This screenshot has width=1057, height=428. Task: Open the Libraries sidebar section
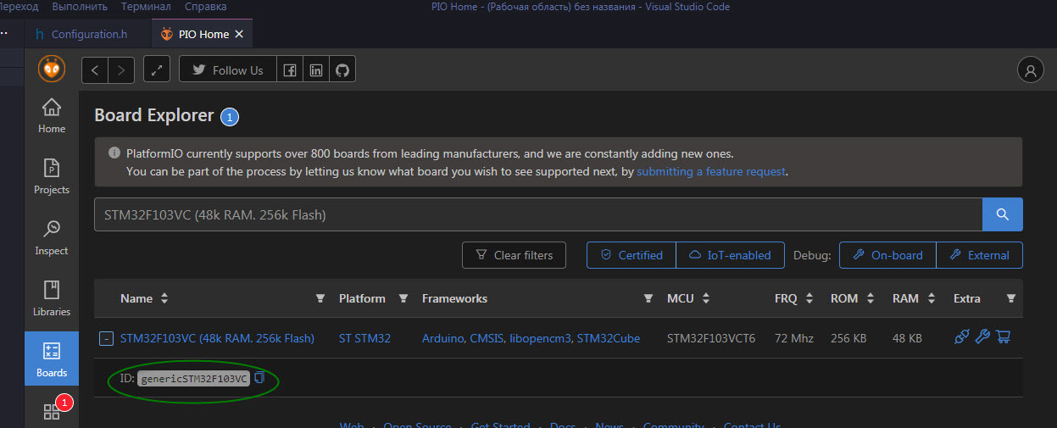tap(52, 298)
